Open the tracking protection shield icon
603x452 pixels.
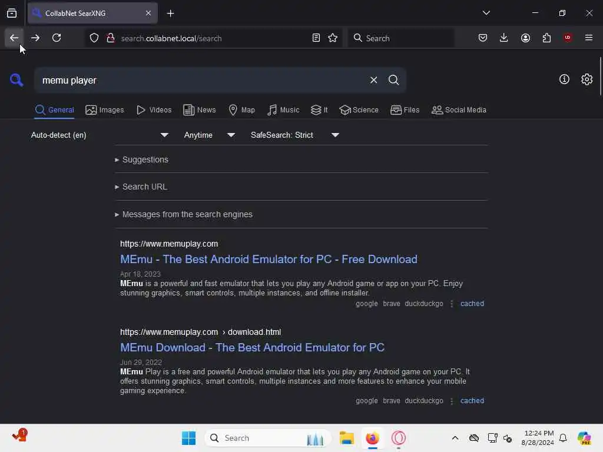(94, 38)
